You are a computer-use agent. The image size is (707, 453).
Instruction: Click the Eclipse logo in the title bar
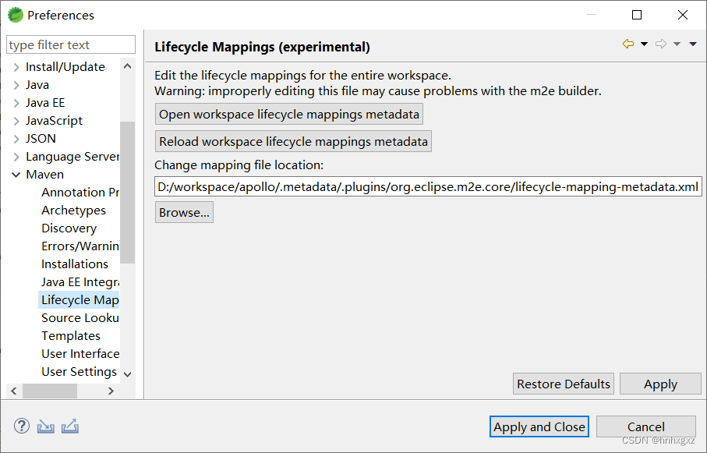15,14
